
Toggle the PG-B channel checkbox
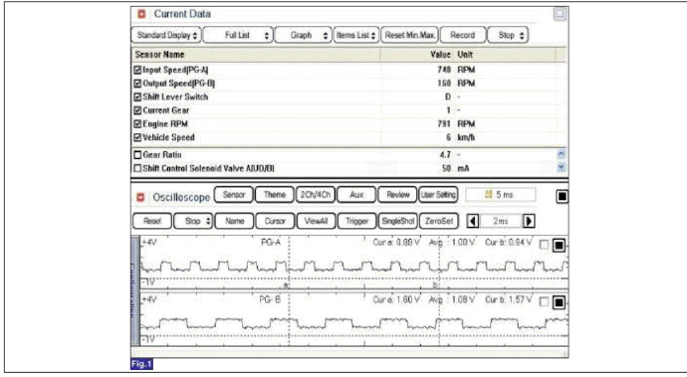pyautogui.click(x=544, y=301)
